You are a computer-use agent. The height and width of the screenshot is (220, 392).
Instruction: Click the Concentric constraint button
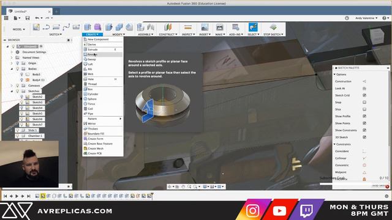tap(364, 165)
